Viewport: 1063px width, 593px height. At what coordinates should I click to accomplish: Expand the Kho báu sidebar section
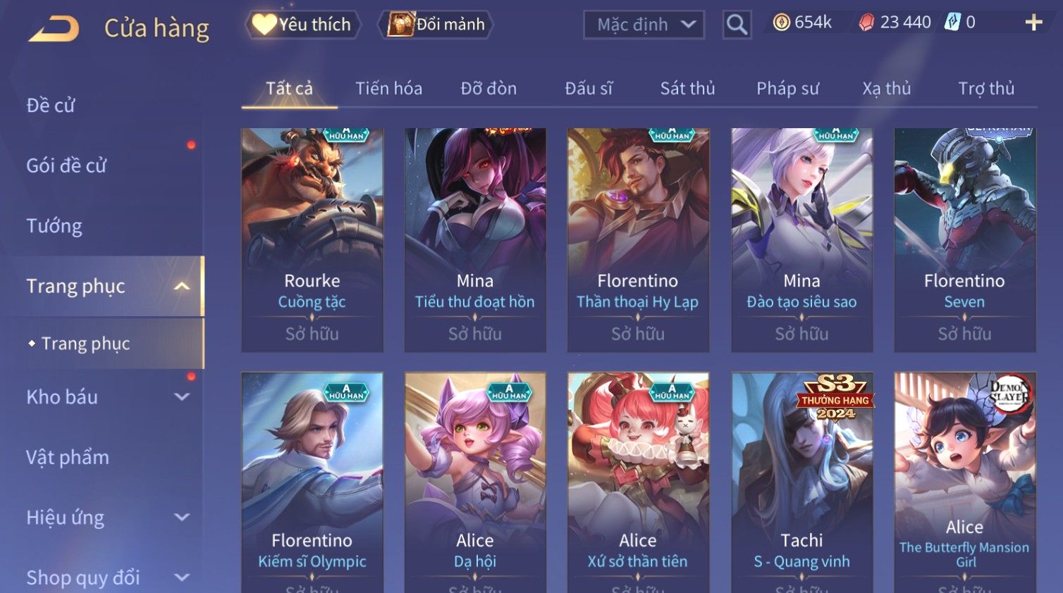click(182, 397)
